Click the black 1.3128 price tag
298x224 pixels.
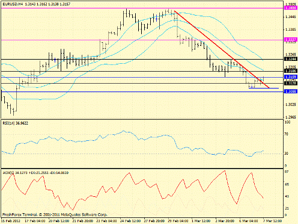(x=290, y=83)
